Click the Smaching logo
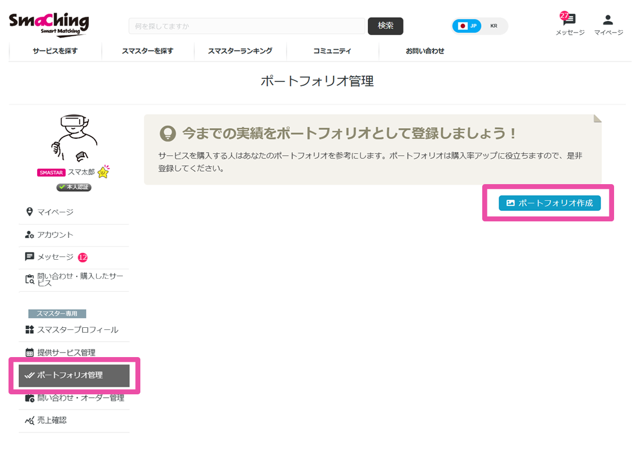638x455 pixels. [x=48, y=24]
